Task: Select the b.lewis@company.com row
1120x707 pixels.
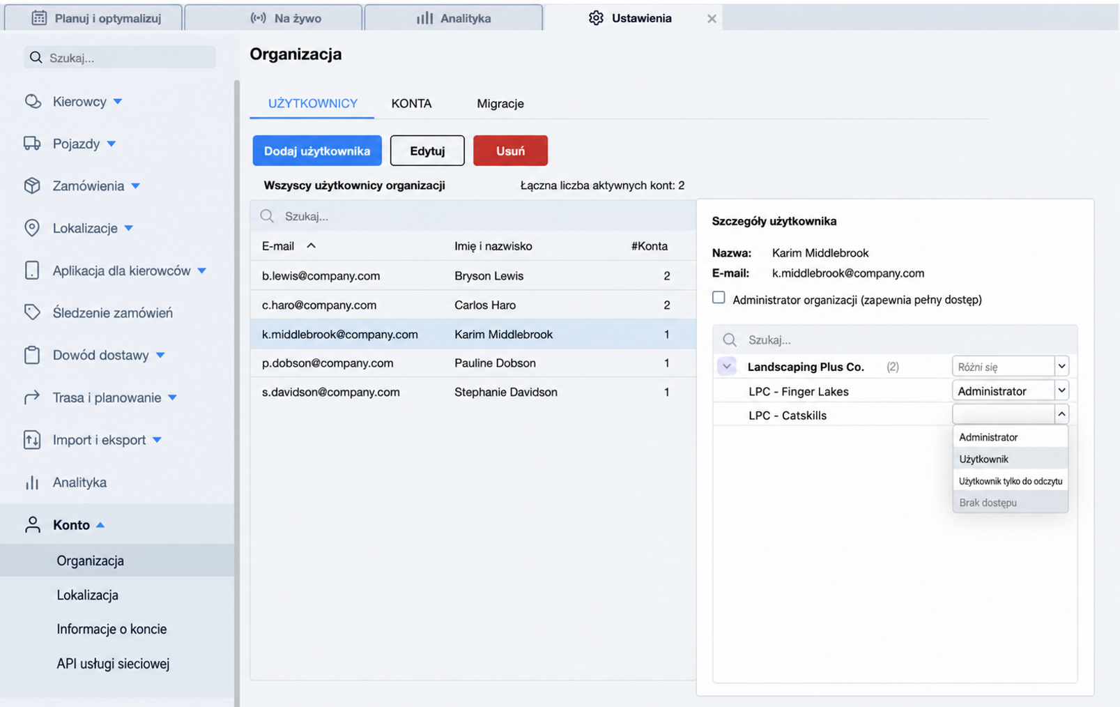Action: coord(473,275)
